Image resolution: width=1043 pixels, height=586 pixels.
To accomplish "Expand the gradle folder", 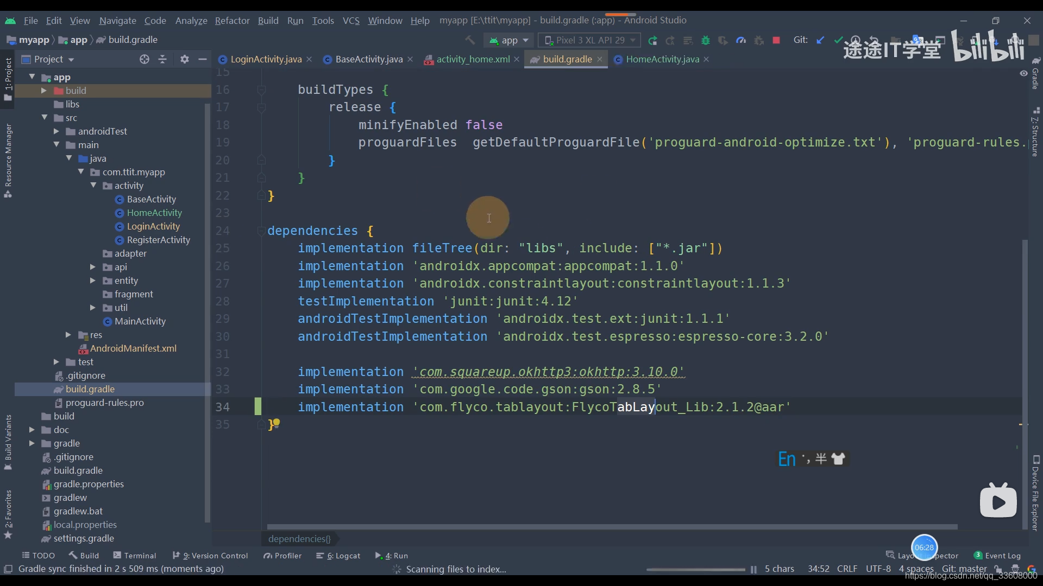I will point(32,443).
